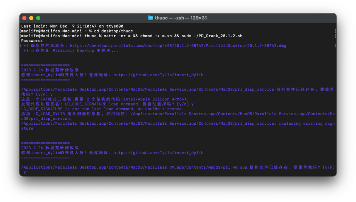Click the final "y" answer on the last line

pyautogui.click(x=25, y=172)
